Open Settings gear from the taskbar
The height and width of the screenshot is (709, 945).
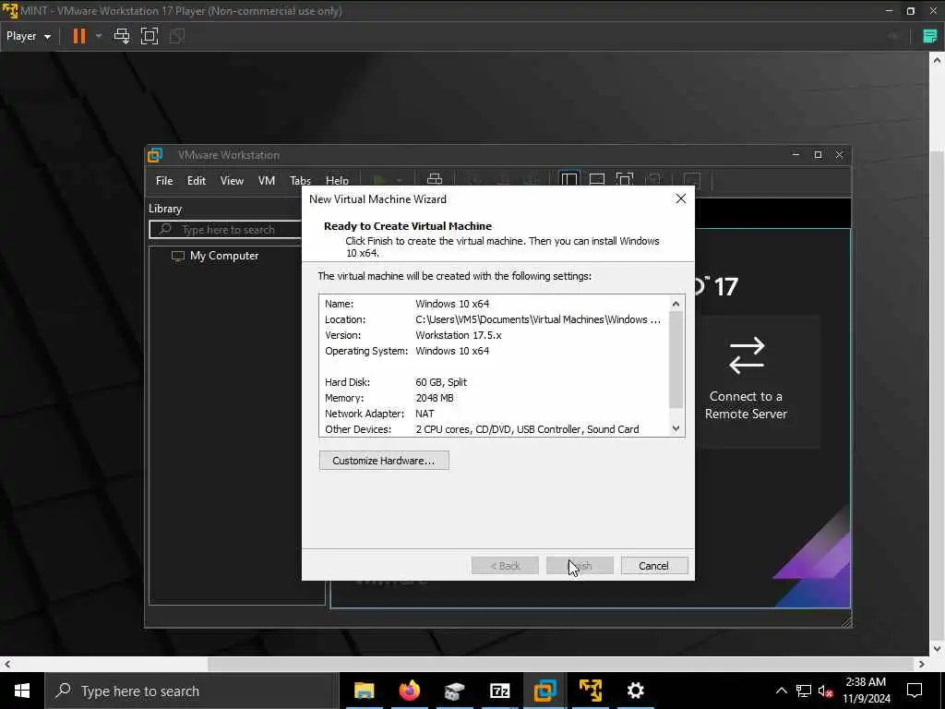[x=635, y=691]
